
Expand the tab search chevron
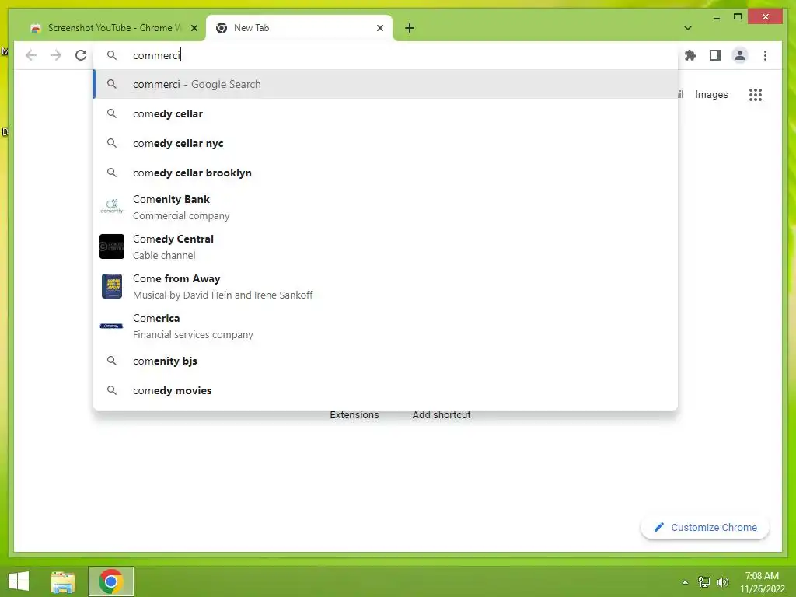[x=688, y=28]
